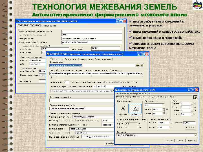Choose the landscape (альбомная) sheet orientation icon

[x=136, y=108]
